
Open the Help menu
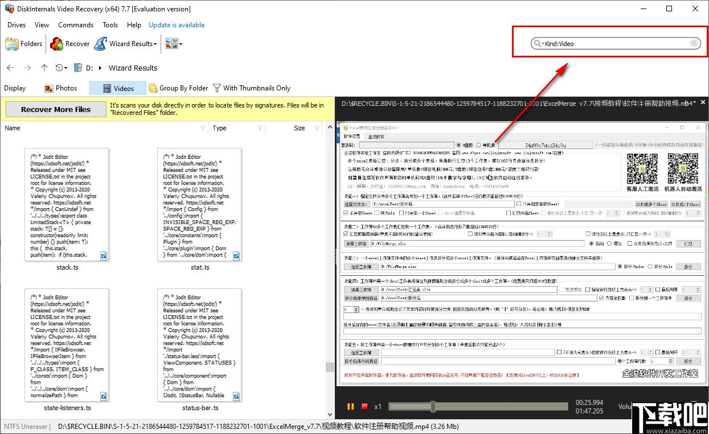coord(134,25)
